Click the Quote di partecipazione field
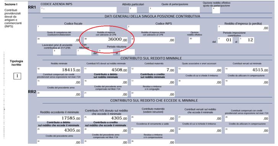The width and height of the screenshot is (278, 146). [x=174, y=10]
